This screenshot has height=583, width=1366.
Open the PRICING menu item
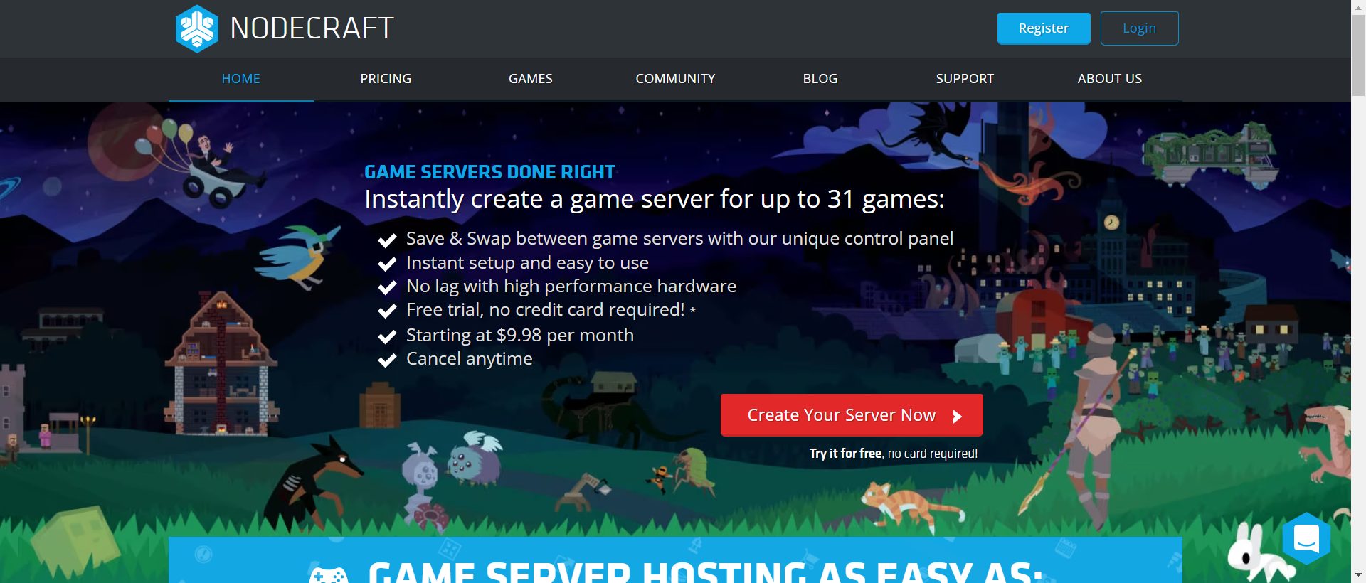tap(386, 79)
